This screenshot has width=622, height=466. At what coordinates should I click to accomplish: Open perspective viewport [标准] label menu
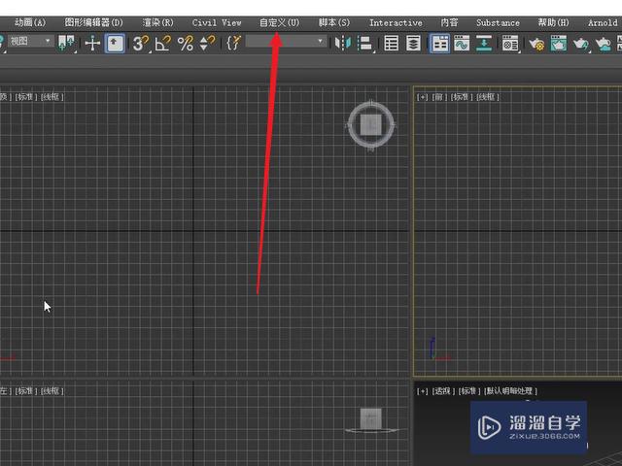coord(469,391)
